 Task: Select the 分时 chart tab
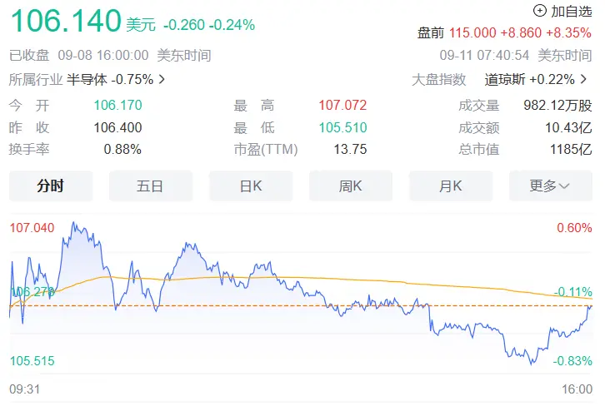click(x=51, y=186)
